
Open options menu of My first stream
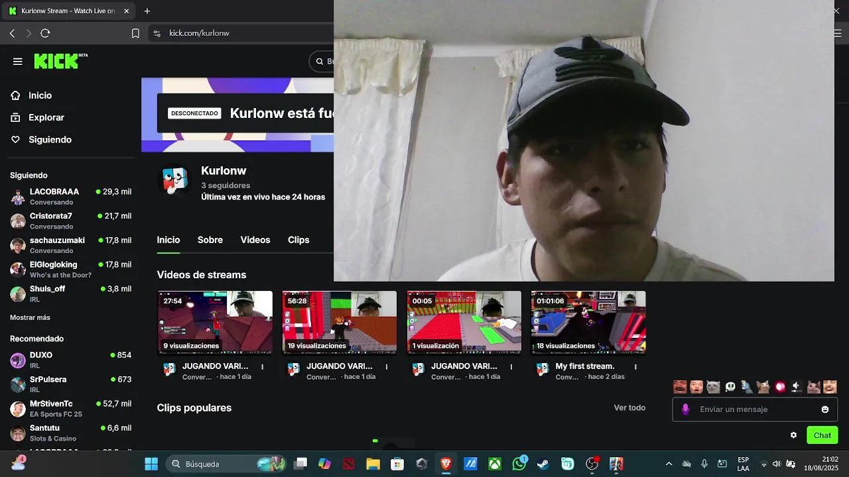pyautogui.click(x=635, y=366)
